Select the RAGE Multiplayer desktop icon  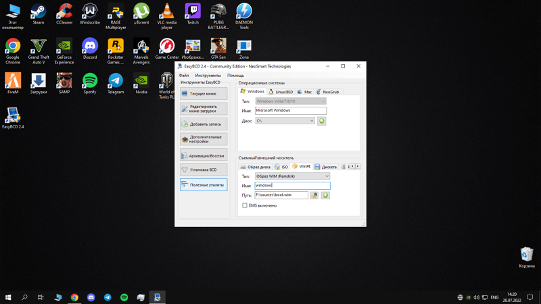116,16
